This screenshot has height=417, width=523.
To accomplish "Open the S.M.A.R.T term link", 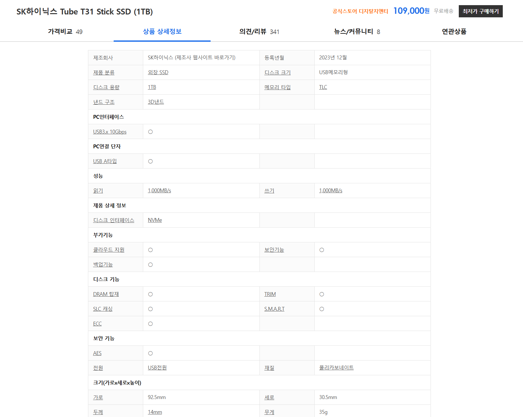I will (274, 309).
